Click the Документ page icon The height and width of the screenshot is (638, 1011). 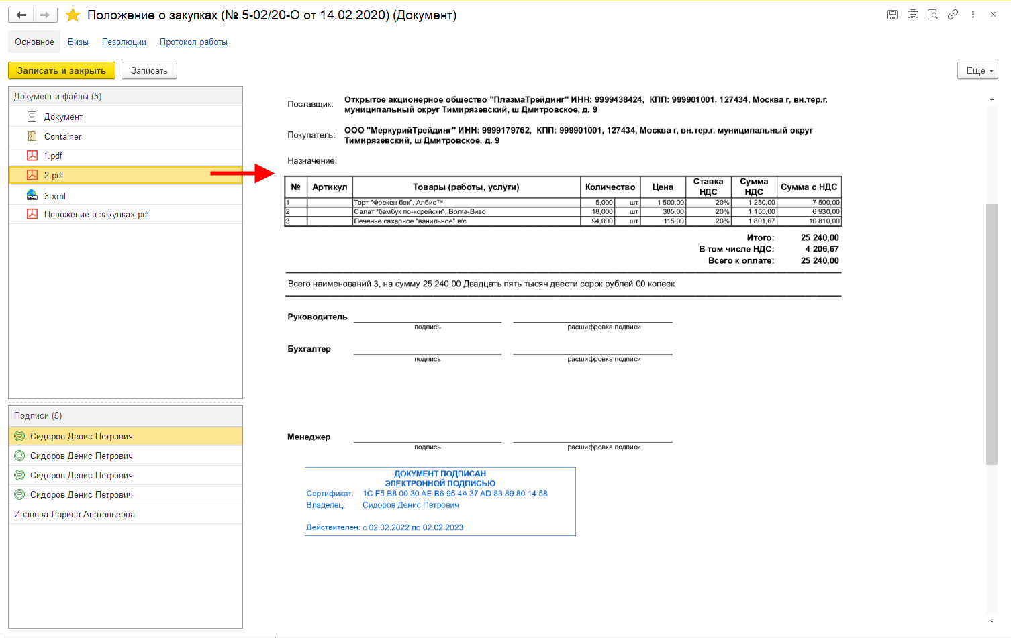point(32,117)
